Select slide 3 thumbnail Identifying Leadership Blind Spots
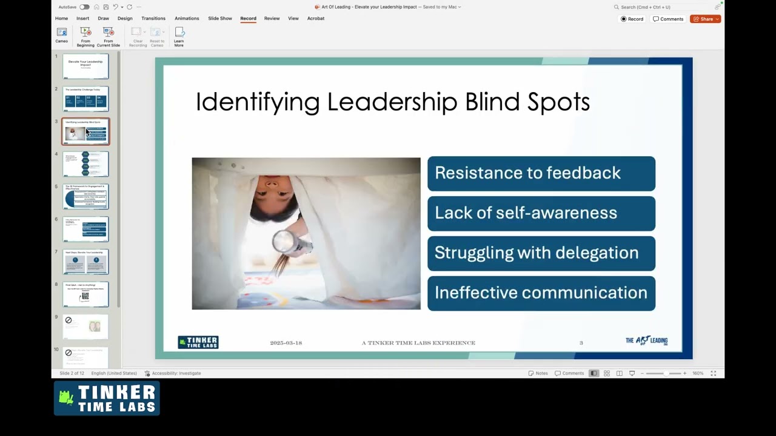776x436 pixels. [x=85, y=132]
